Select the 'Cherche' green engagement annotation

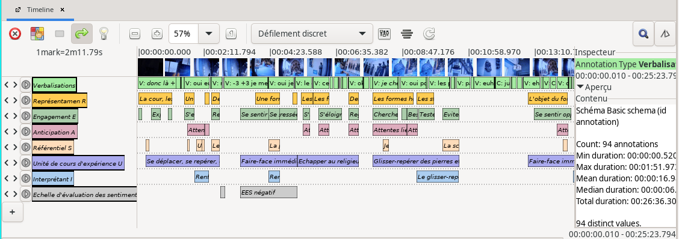[385, 115]
